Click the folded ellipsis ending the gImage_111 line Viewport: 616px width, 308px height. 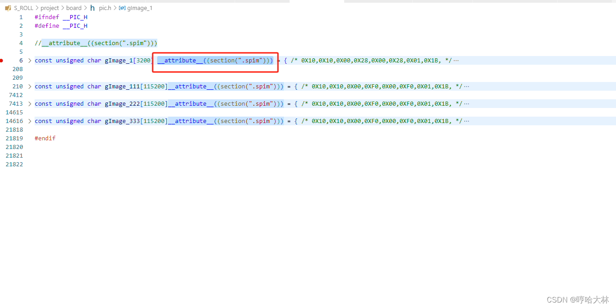pyautogui.click(x=467, y=87)
